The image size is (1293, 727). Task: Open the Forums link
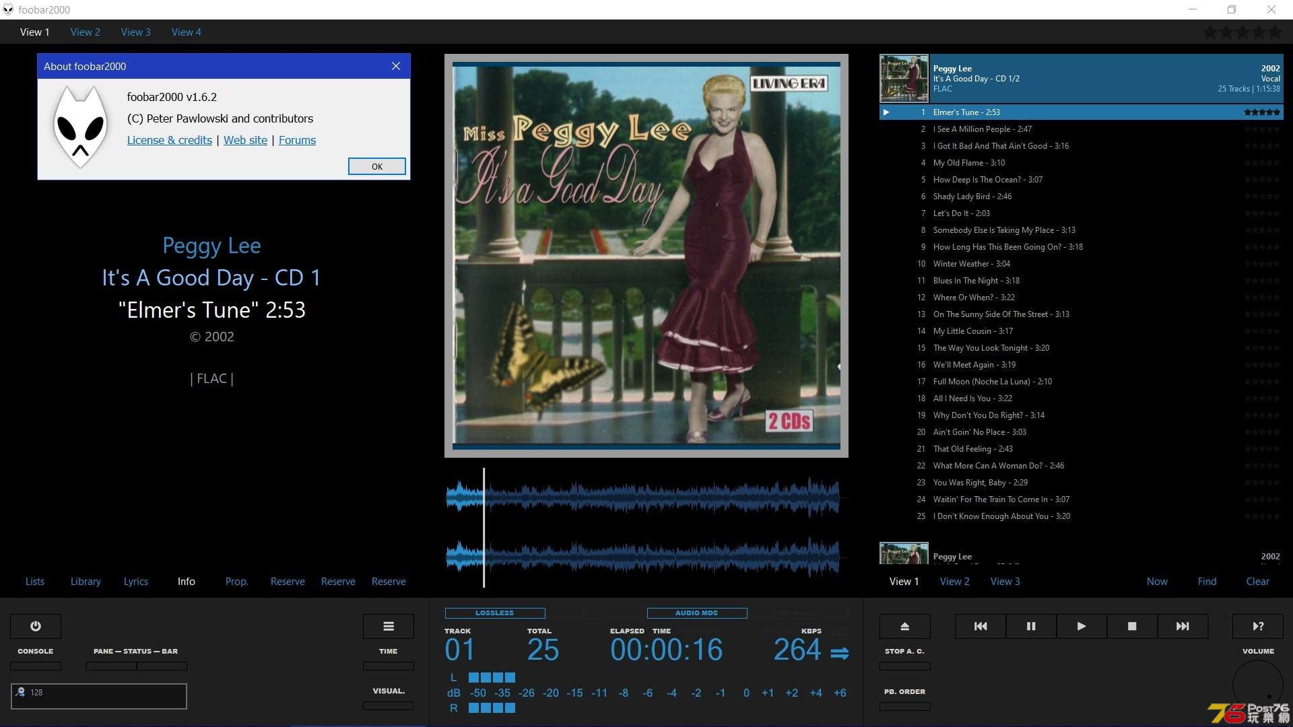pyautogui.click(x=297, y=140)
